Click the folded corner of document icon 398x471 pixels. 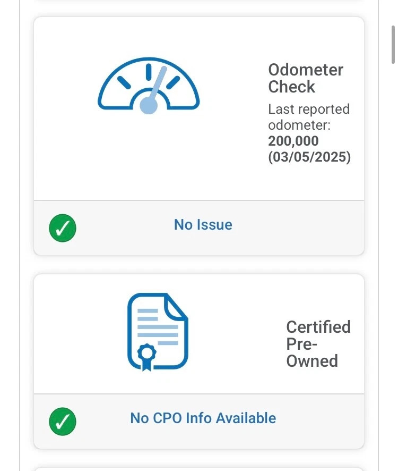point(176,306)
